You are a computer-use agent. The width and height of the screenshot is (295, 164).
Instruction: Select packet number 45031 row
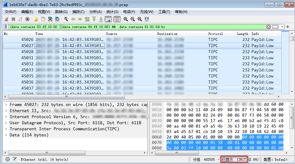142,58
